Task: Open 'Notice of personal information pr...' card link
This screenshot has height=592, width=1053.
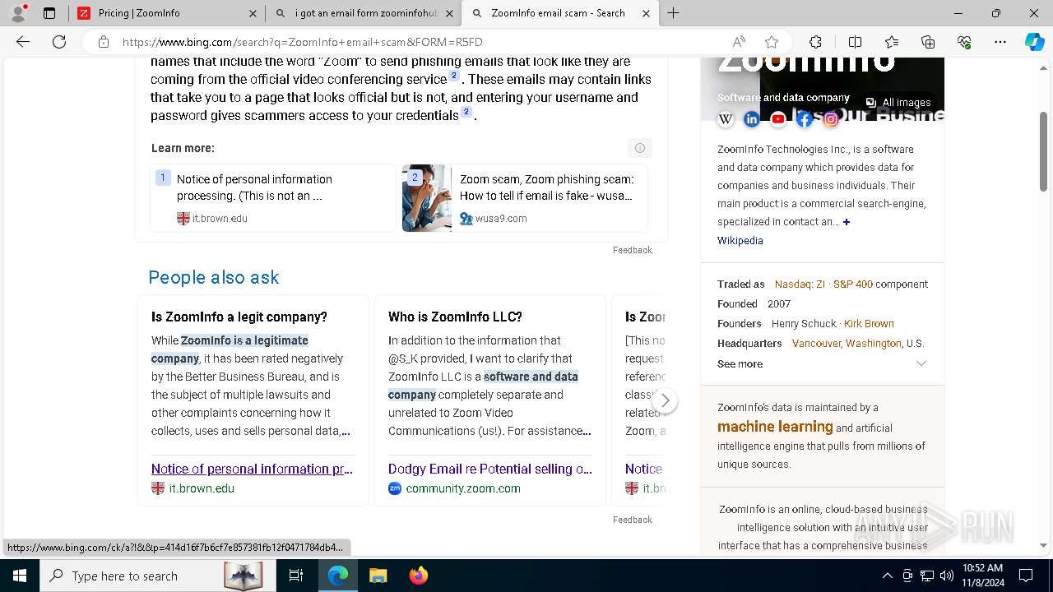Action: pyautogui.click(x=252, y=469)
